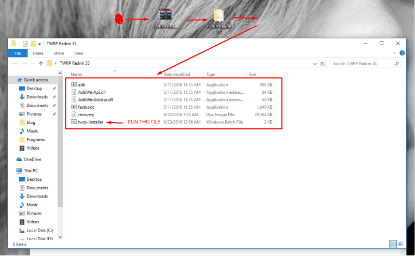The height and width of the screenshot is (256, 415).
Task: Switch to details view layout icon
Action: pyautogui.click(x=393, y=244)
